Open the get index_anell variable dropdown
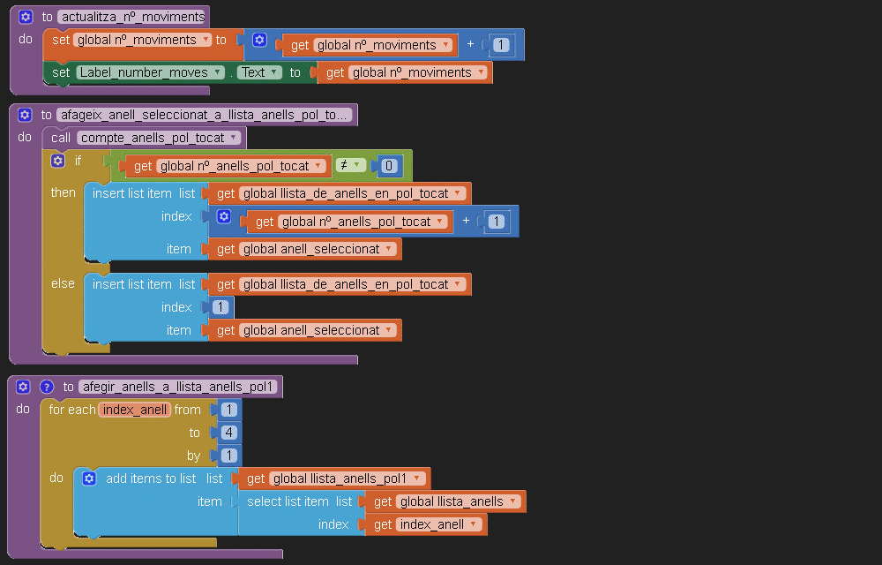 474,524
